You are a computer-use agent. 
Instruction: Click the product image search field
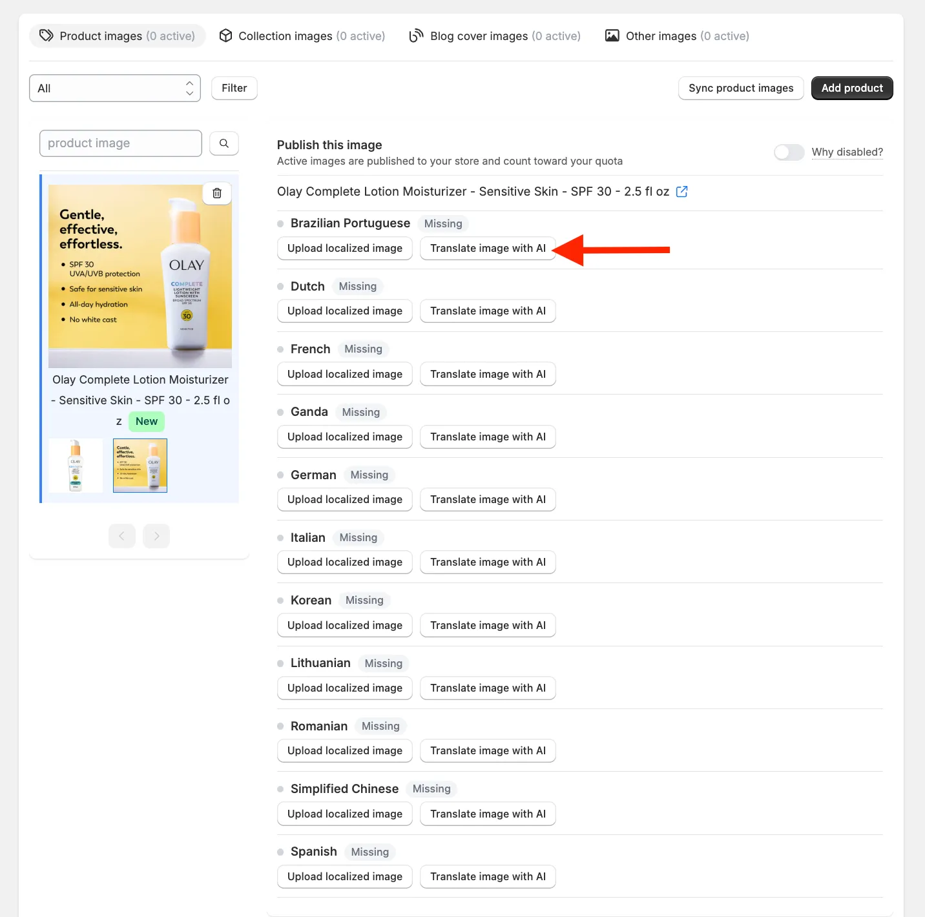tap(121, 143)
